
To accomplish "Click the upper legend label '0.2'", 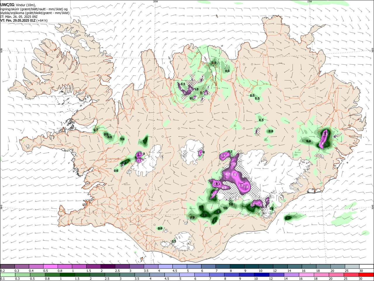I will click(2, 270).
